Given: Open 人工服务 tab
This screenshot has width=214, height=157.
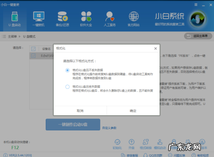Looking at the screenshot, I should (x=110, y=19).
